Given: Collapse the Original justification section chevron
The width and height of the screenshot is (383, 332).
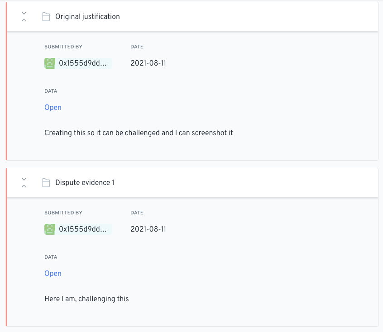Looking at the screenshot, I should (24, 17).
